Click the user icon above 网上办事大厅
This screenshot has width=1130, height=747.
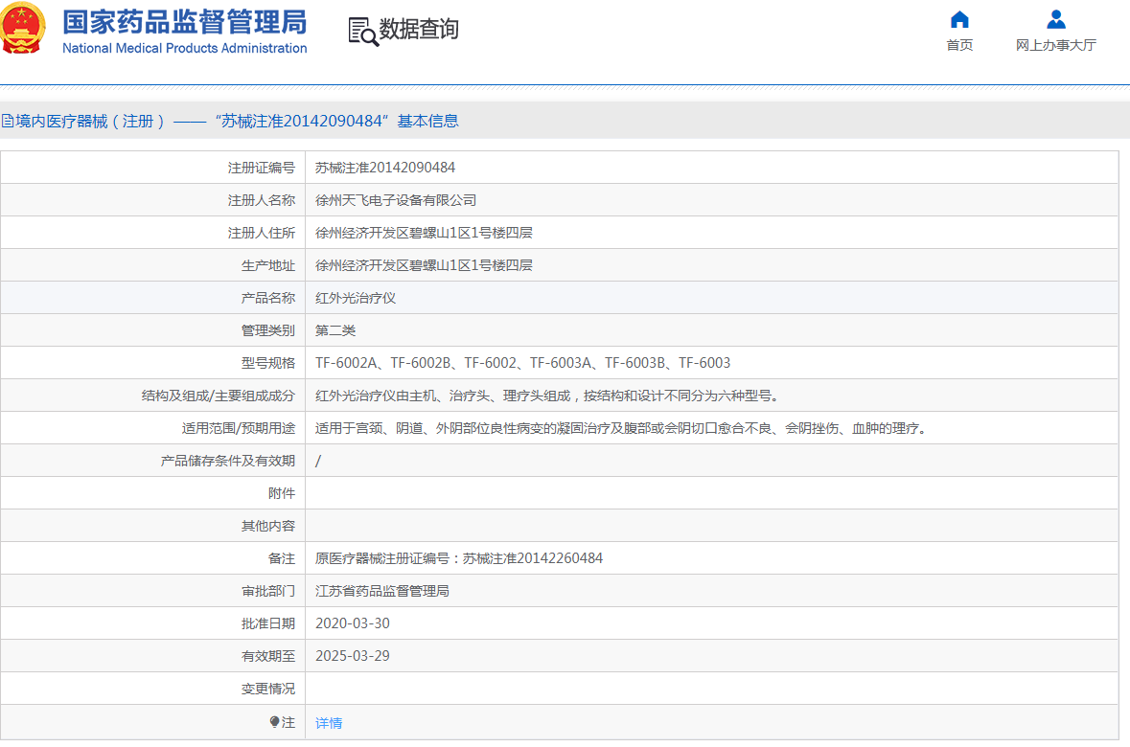[x=1055, y=20]
